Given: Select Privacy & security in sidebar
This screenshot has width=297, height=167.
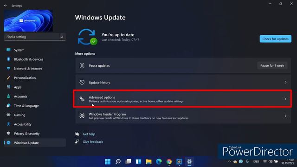Looking at the screenshot, I should [x=35, y=134].
